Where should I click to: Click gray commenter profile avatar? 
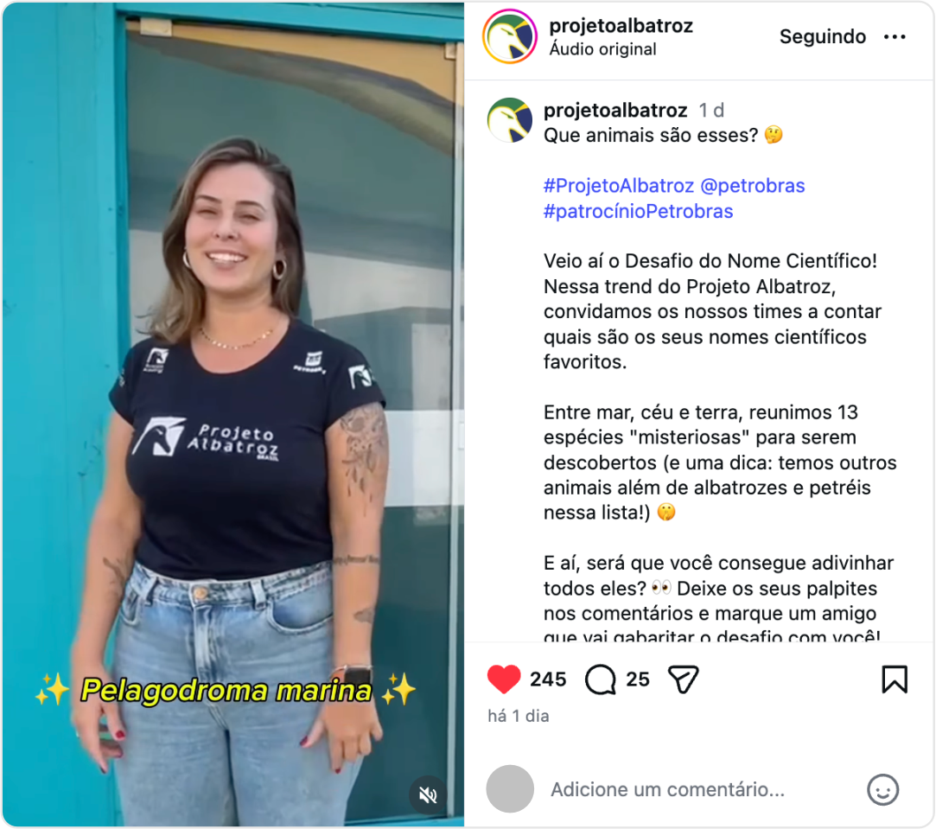(x=510, y=789)
